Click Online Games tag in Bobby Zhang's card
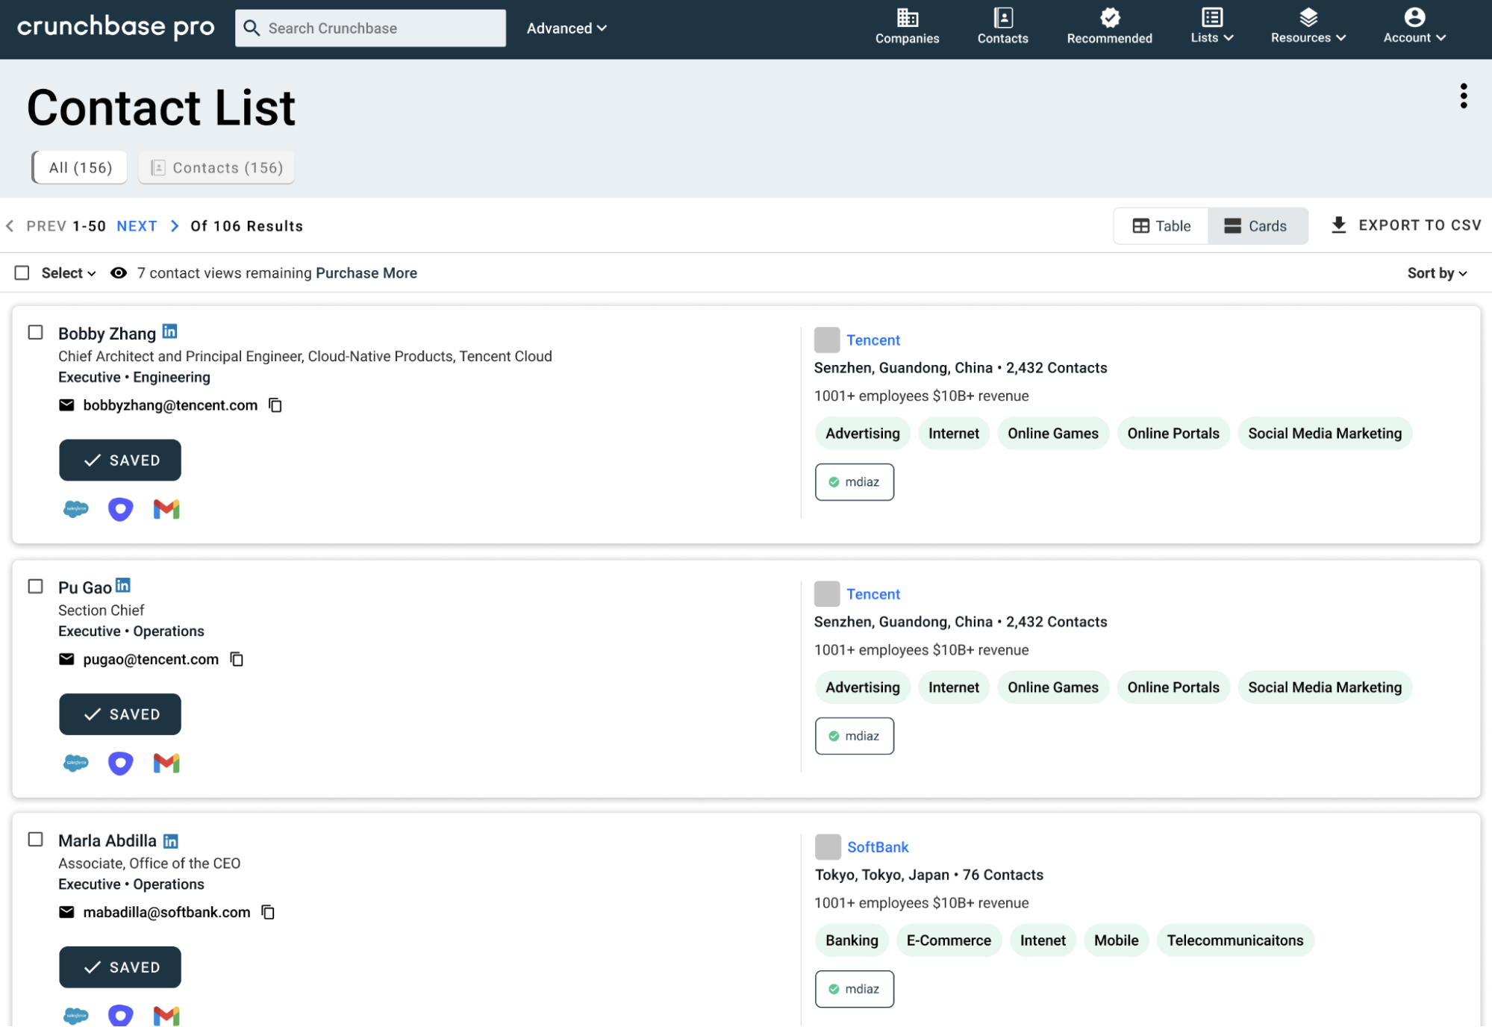 pos(1052,434)
